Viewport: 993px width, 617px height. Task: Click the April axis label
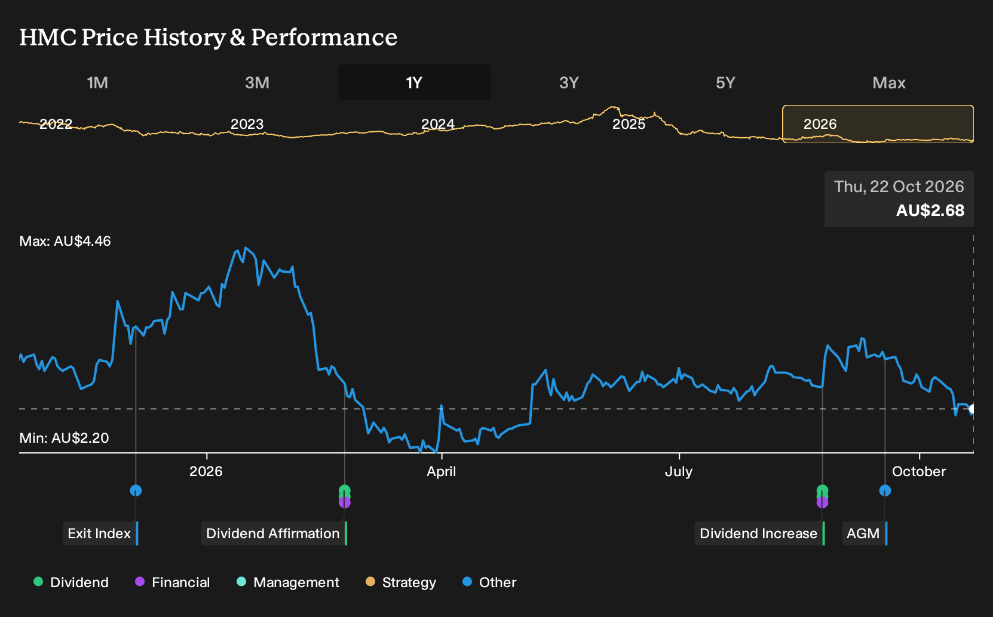click(442, 471)
